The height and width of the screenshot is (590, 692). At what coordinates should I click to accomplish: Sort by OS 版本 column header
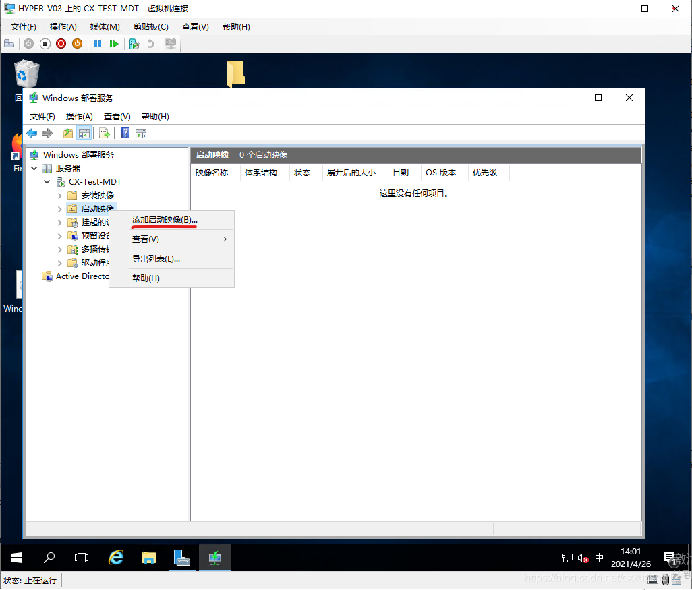click(x=444, y=173)
